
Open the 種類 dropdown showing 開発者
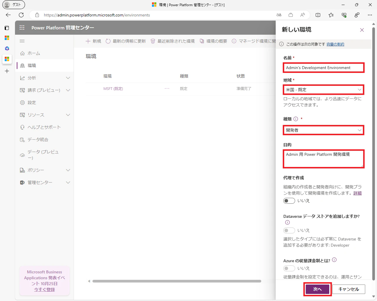click(323, 130)
